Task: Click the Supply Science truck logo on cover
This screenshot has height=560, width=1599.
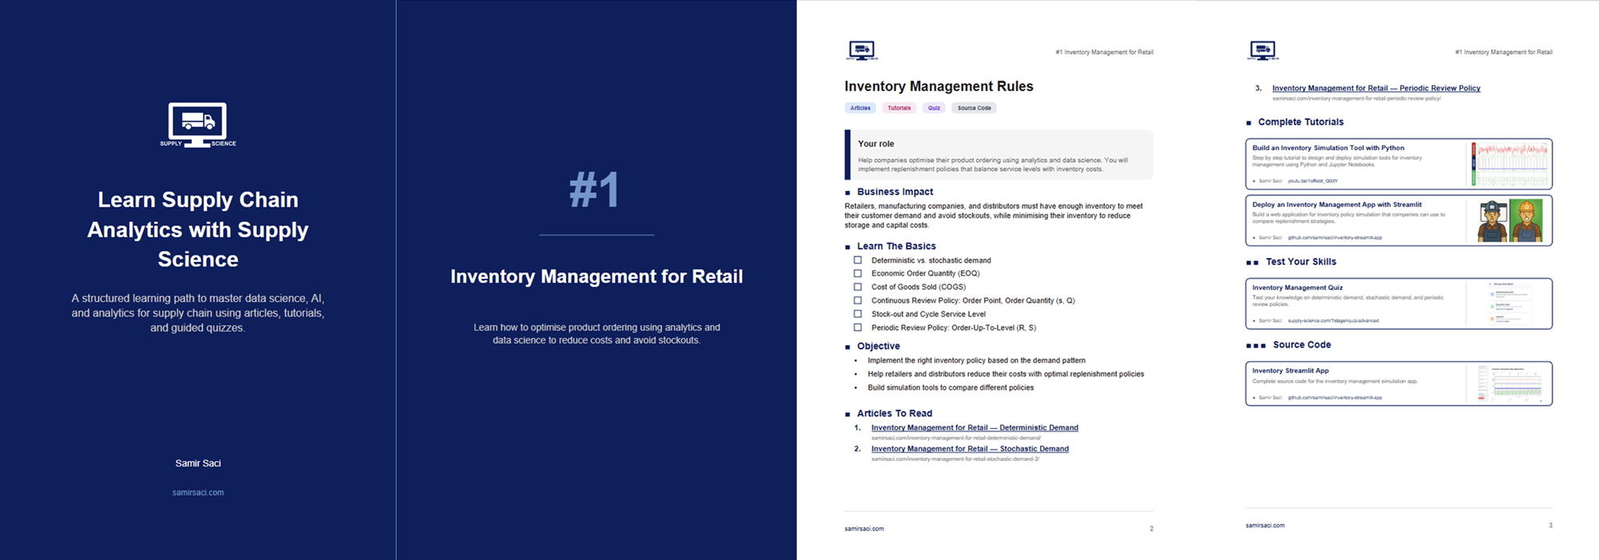Action: (x=197, y=124)
